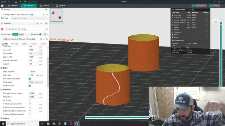This screenshot has width=225, height=126.
Task: Open the Seam position dropdown
Action: 36,71
